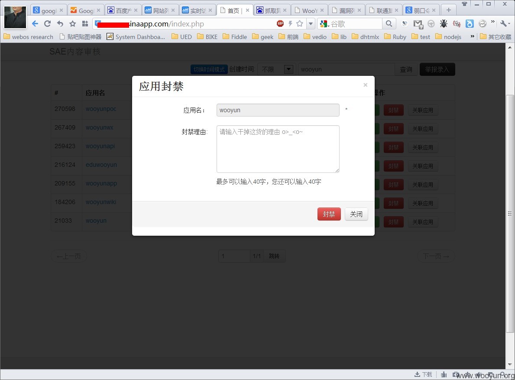The image size is (515, 380).
Task: Click the 应用名 wooyun field
Action: tap(278, 110)
